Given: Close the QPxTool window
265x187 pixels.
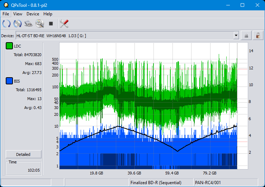Looking at the screenshot, I should click(257, 5).
